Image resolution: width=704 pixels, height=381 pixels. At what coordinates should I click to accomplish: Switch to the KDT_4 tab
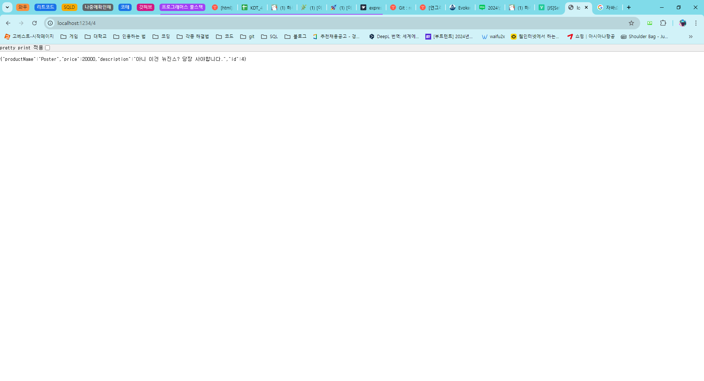pos(252,8)
